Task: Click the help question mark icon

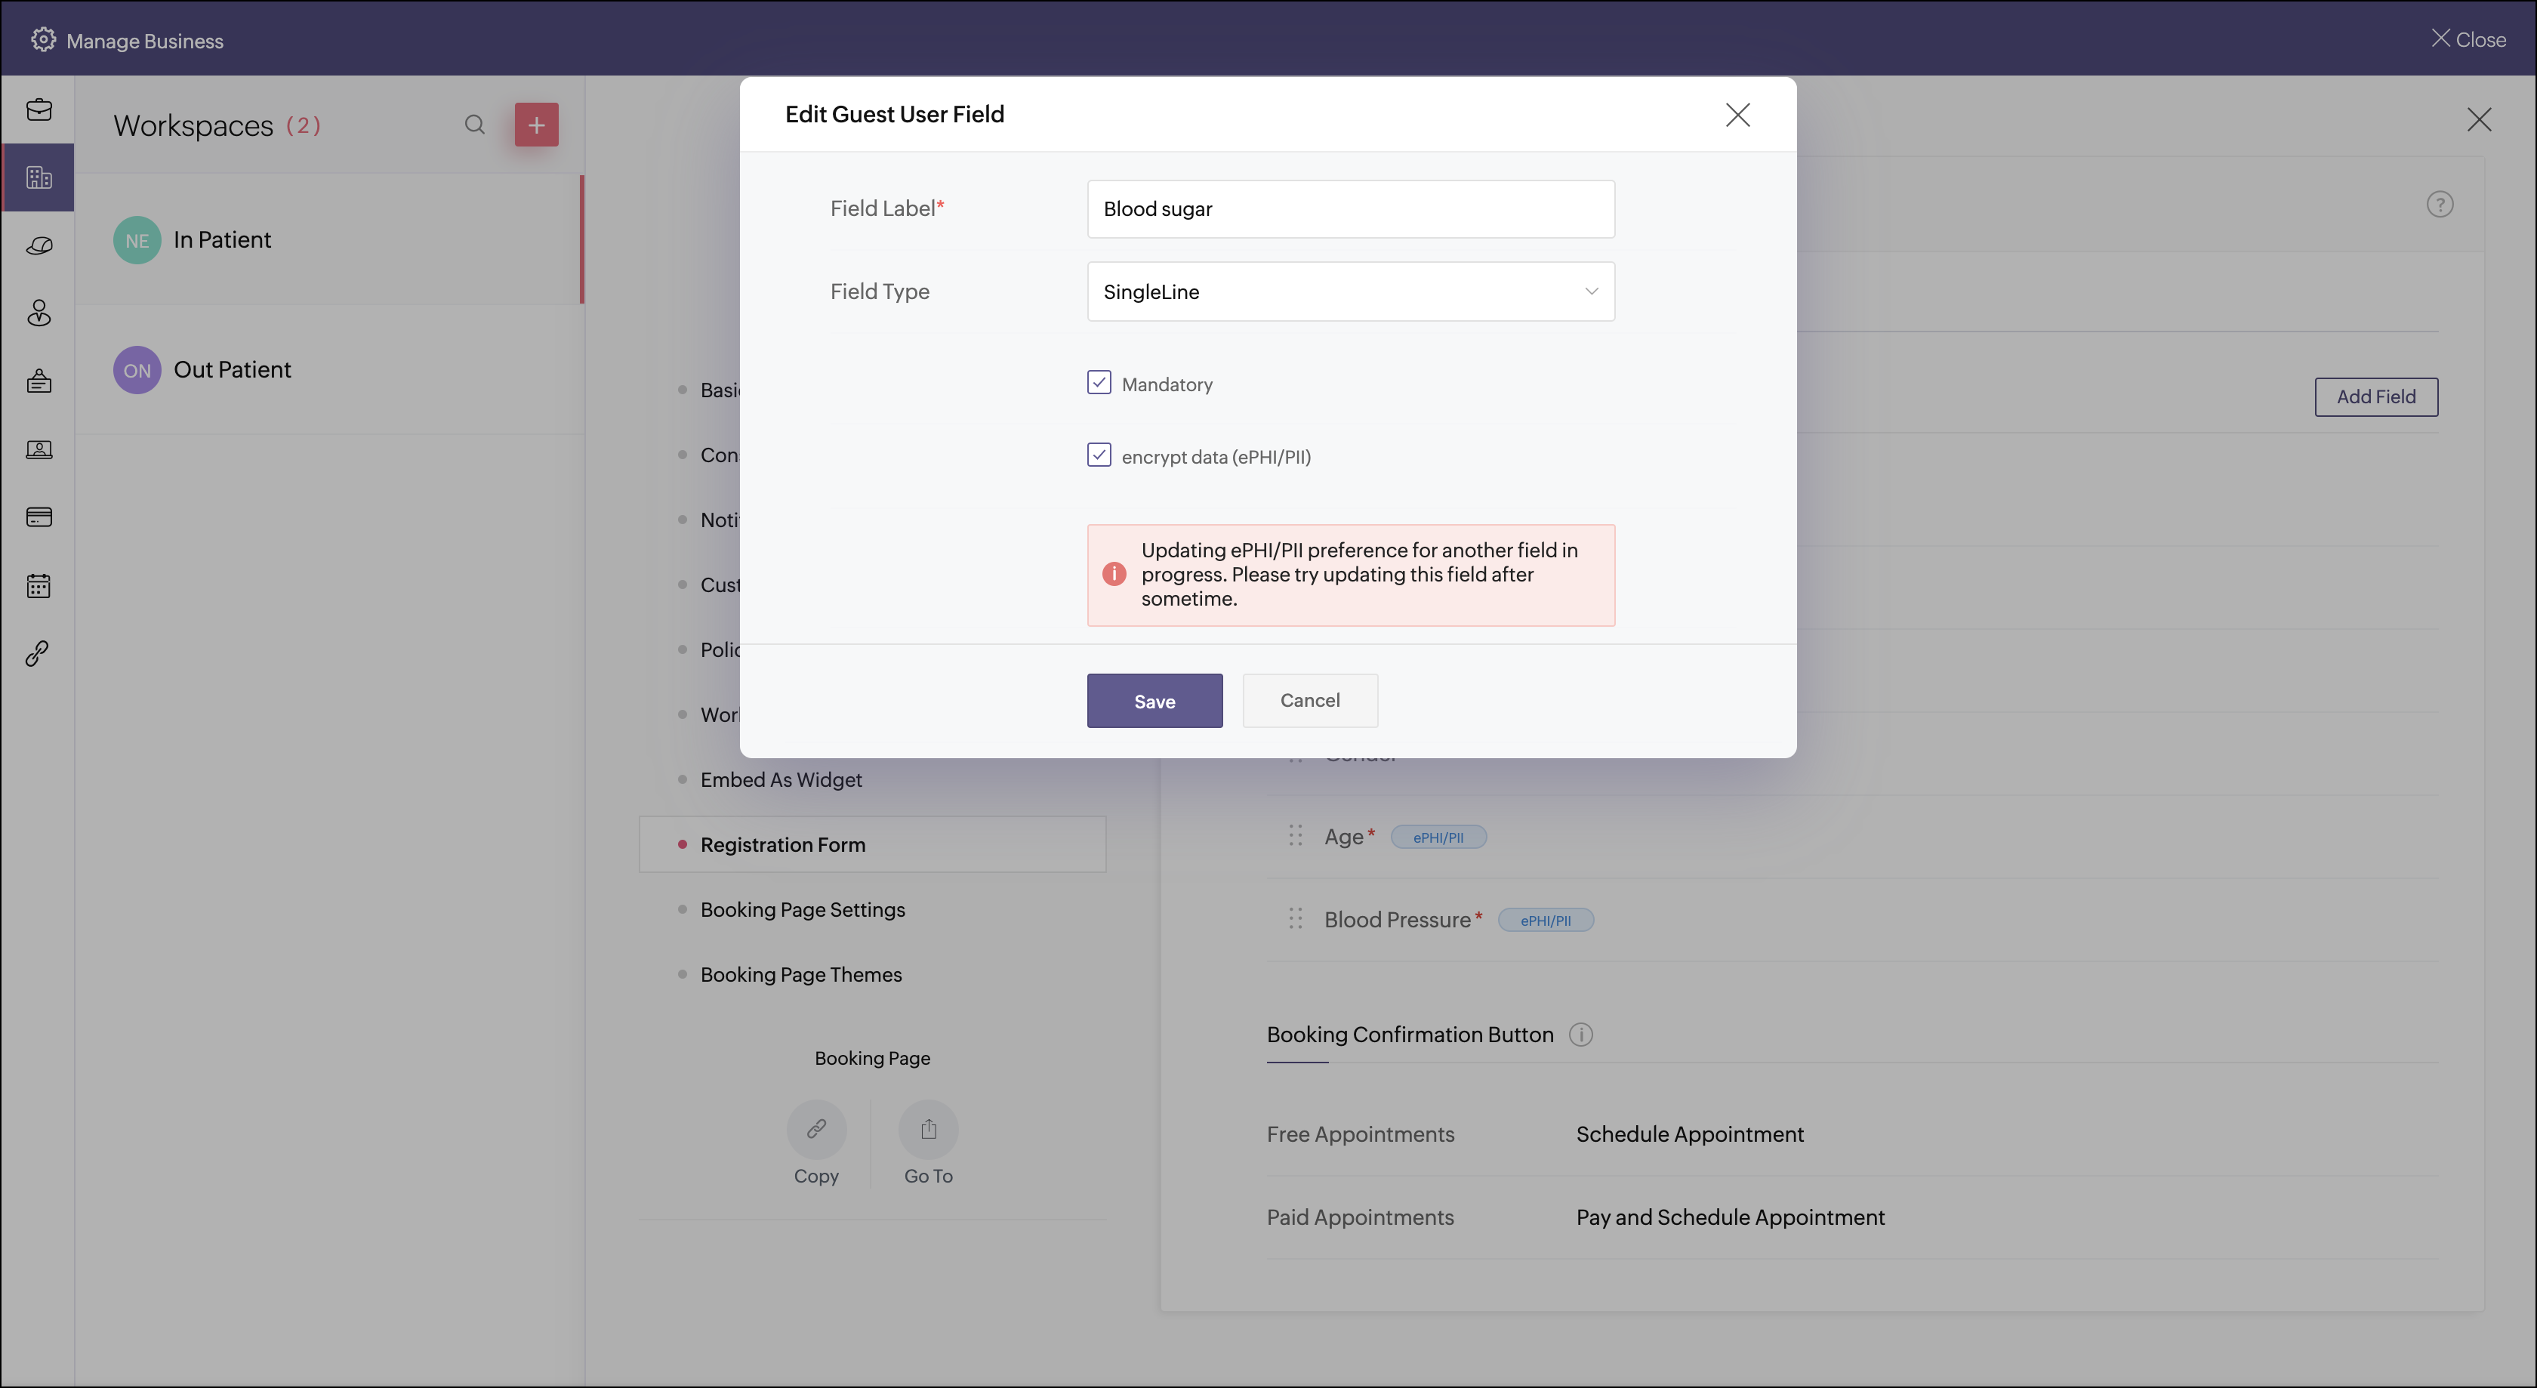Action: [x=2439, y=205]
